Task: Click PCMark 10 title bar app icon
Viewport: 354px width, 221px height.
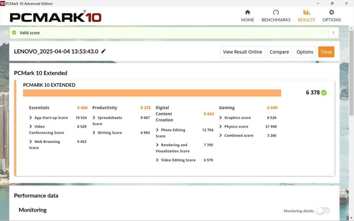Action: click(2, 3)
